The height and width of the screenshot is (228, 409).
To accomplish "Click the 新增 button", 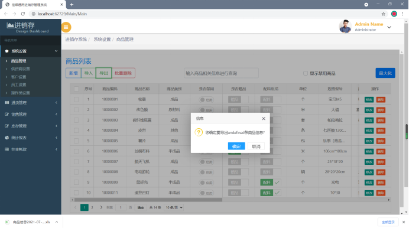I will 73,73.
